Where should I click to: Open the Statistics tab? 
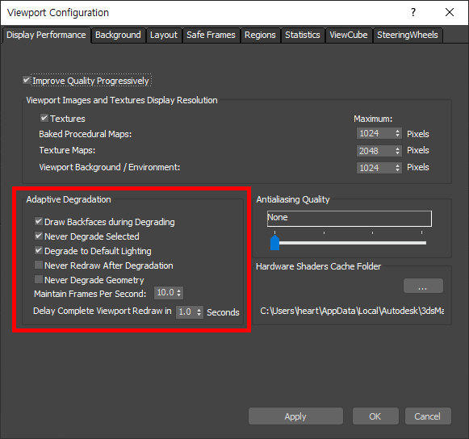pos(303,35)
